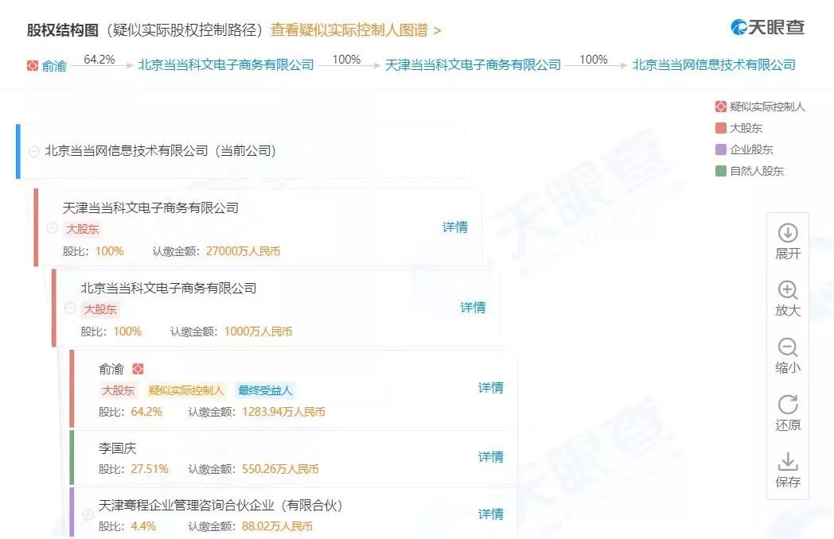Reset the chart with 还原 icon
834x539 pixels.
[x=788, y=405]
